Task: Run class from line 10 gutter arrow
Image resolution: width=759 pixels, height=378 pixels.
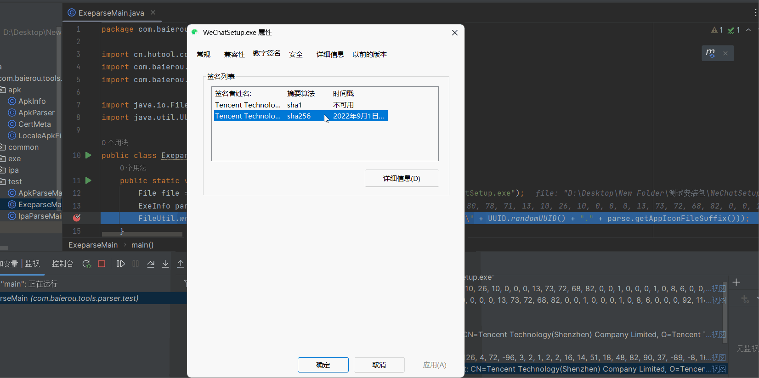Action: [88, 155]
